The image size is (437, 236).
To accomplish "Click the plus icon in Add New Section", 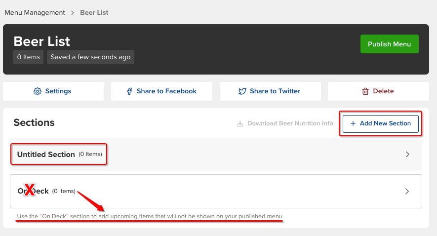I will click(x=353, y=123).
